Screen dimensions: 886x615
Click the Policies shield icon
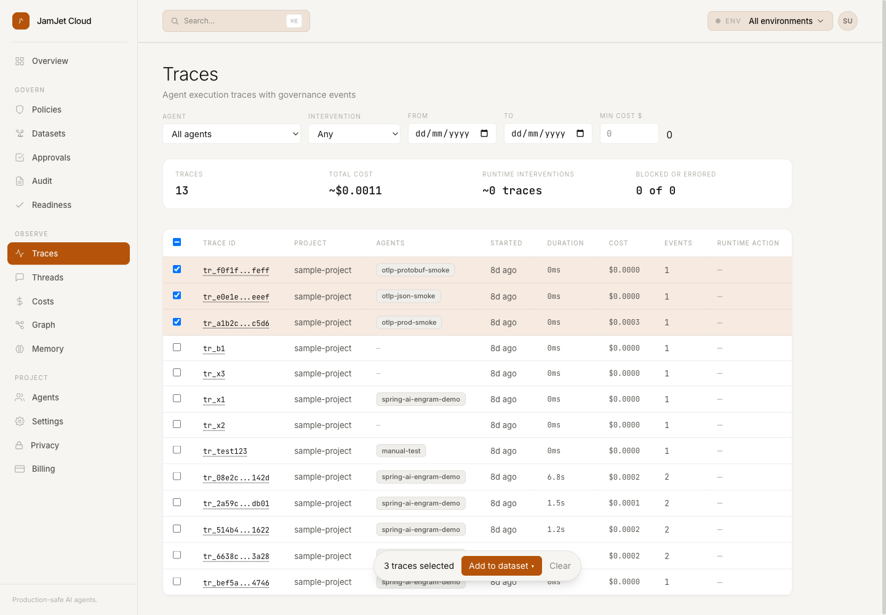tap(20, 109)
